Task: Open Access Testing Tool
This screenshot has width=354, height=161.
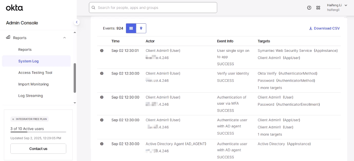Action: (35, 73)
